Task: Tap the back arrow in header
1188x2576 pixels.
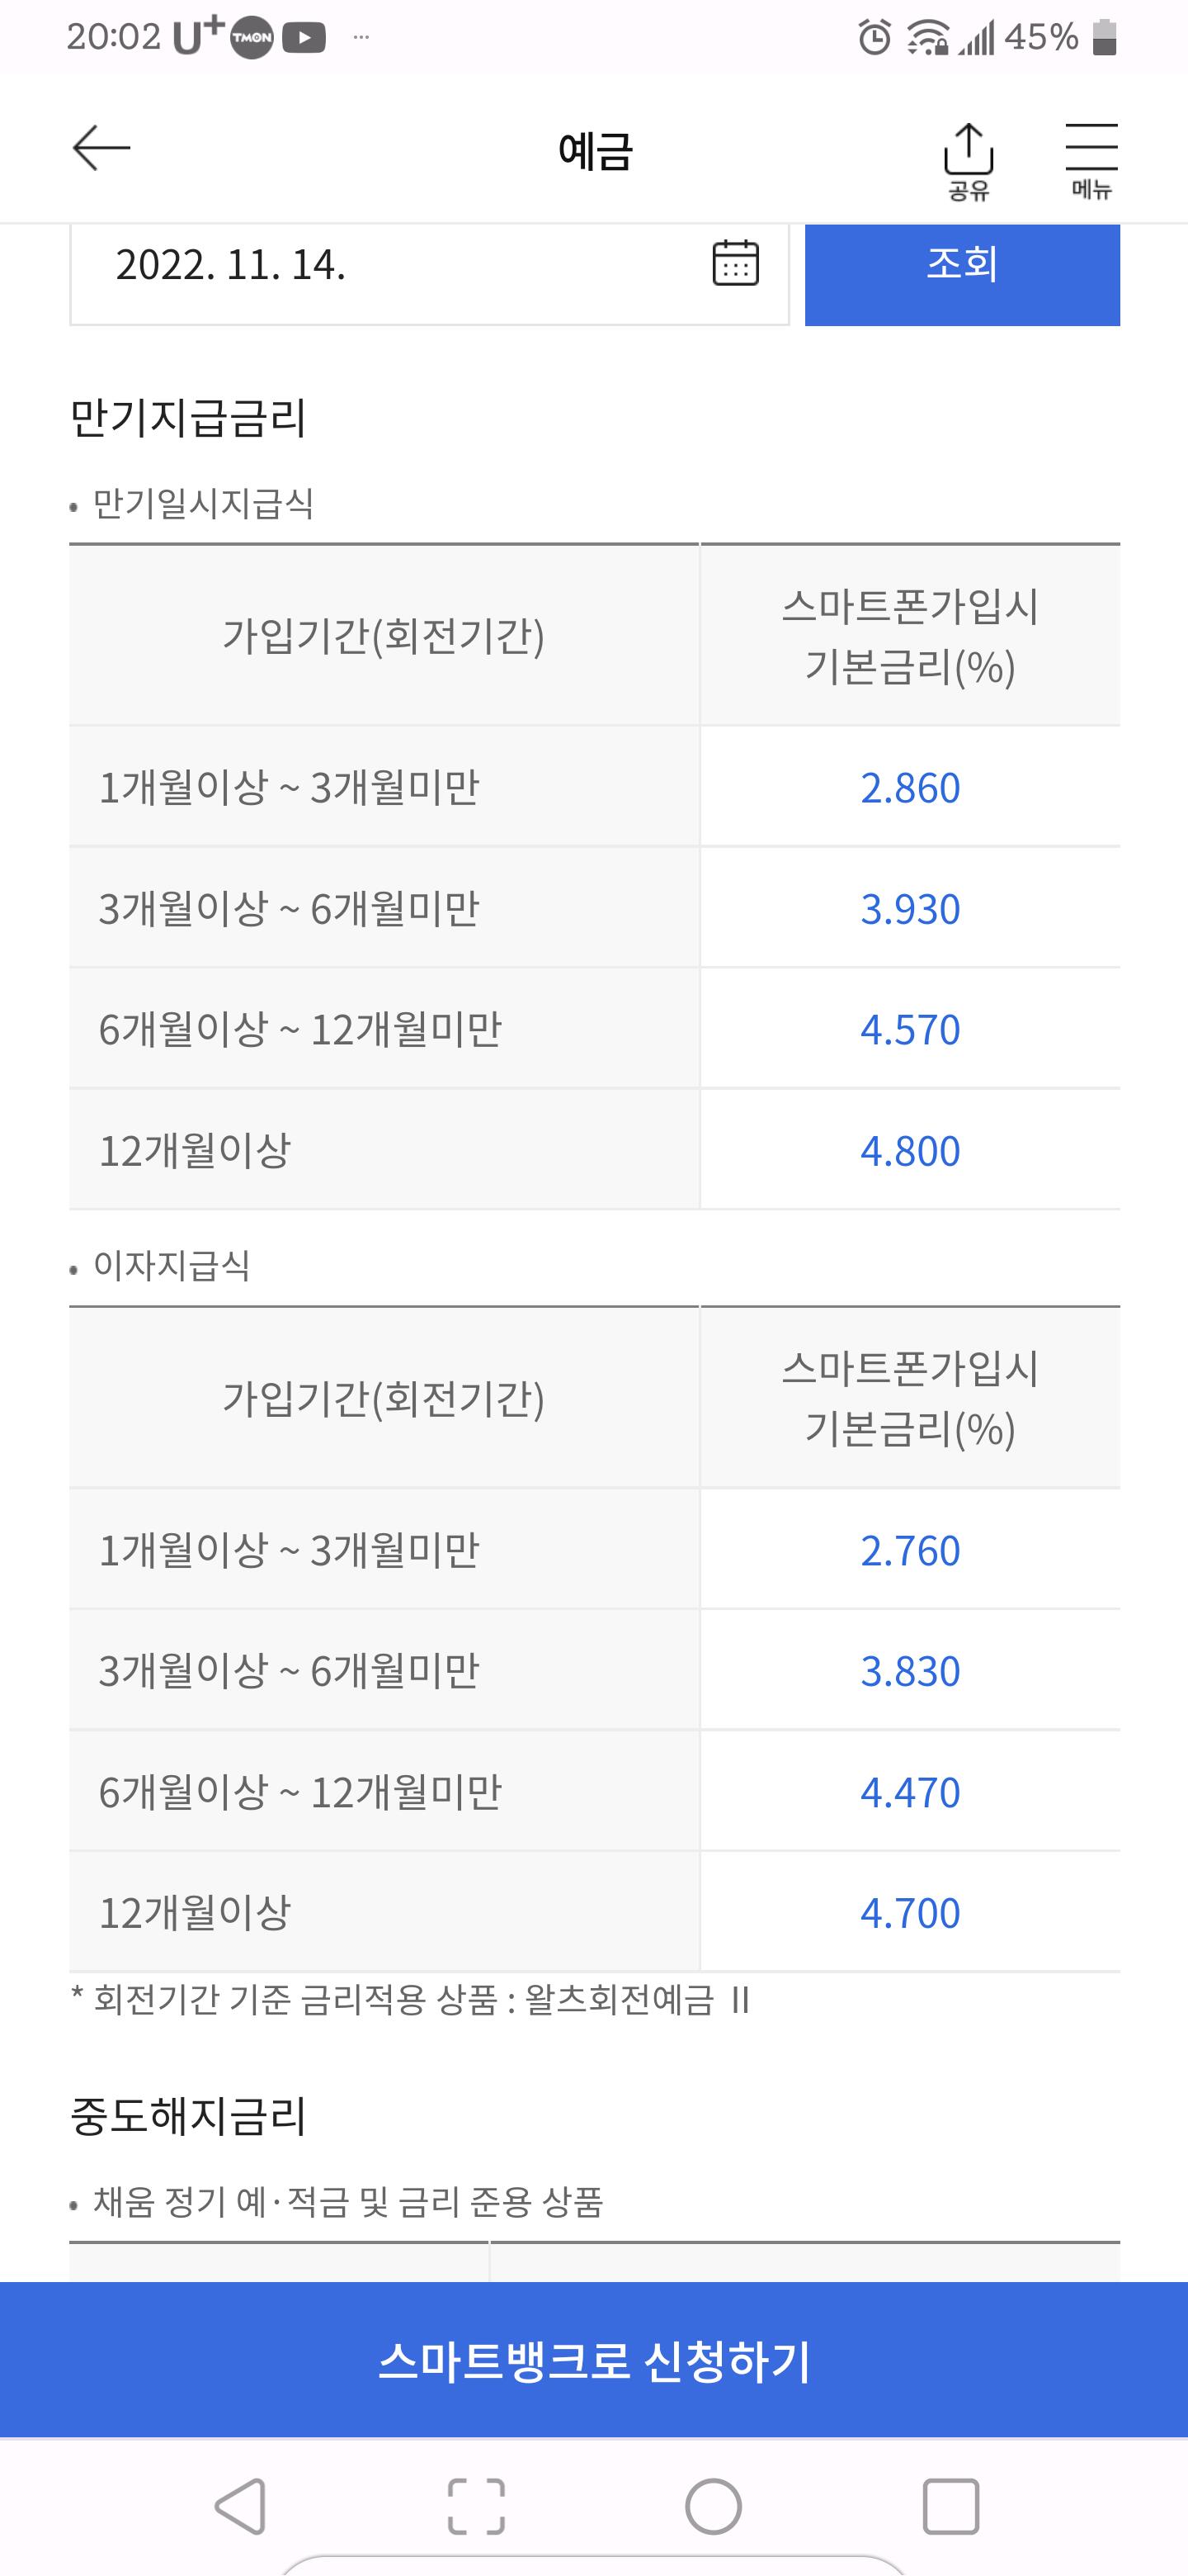Action: click(x=102, y=148)
